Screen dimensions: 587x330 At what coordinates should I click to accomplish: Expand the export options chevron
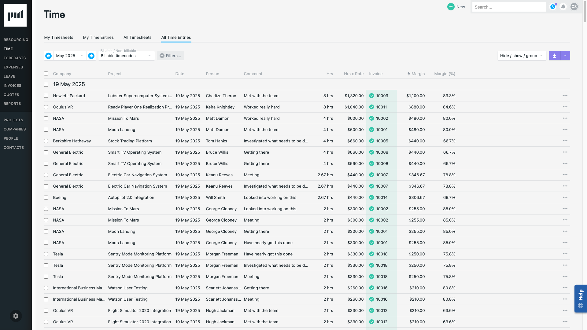[565, 56]
